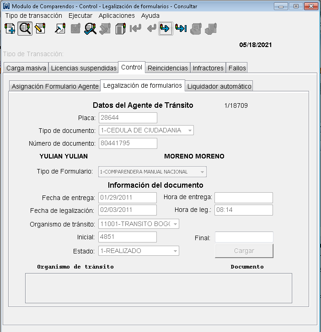Click the magnifier with checkmark toolbar icon

click(x=90, y=29)
